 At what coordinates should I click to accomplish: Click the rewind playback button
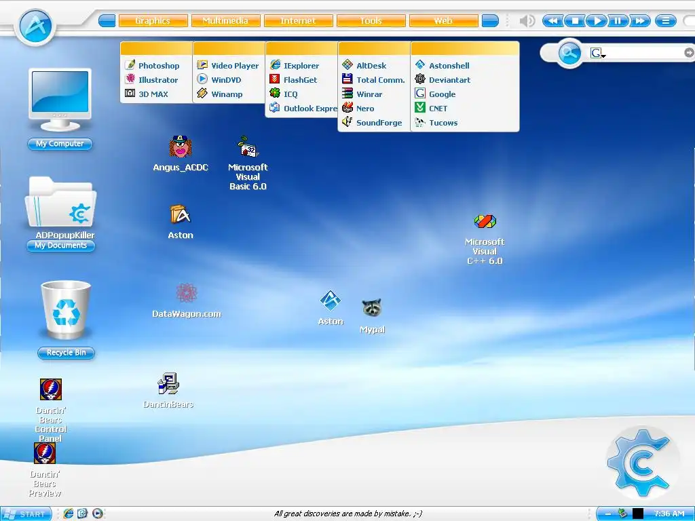[552, 21]
